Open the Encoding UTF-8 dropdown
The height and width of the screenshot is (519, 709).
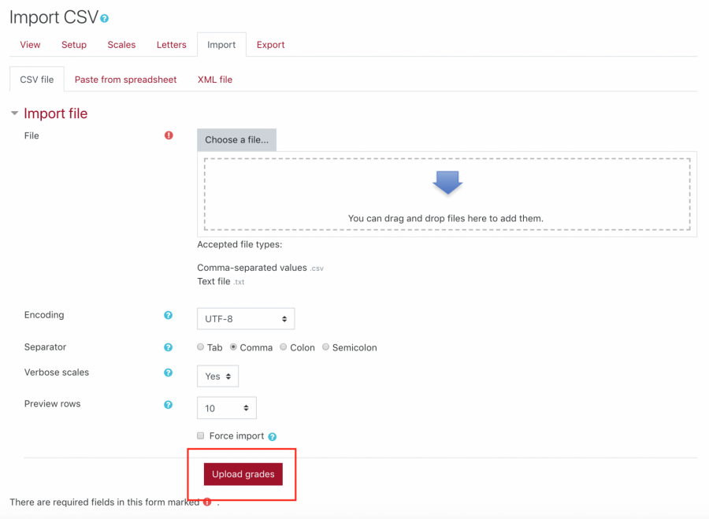click(x=246, y=319)
